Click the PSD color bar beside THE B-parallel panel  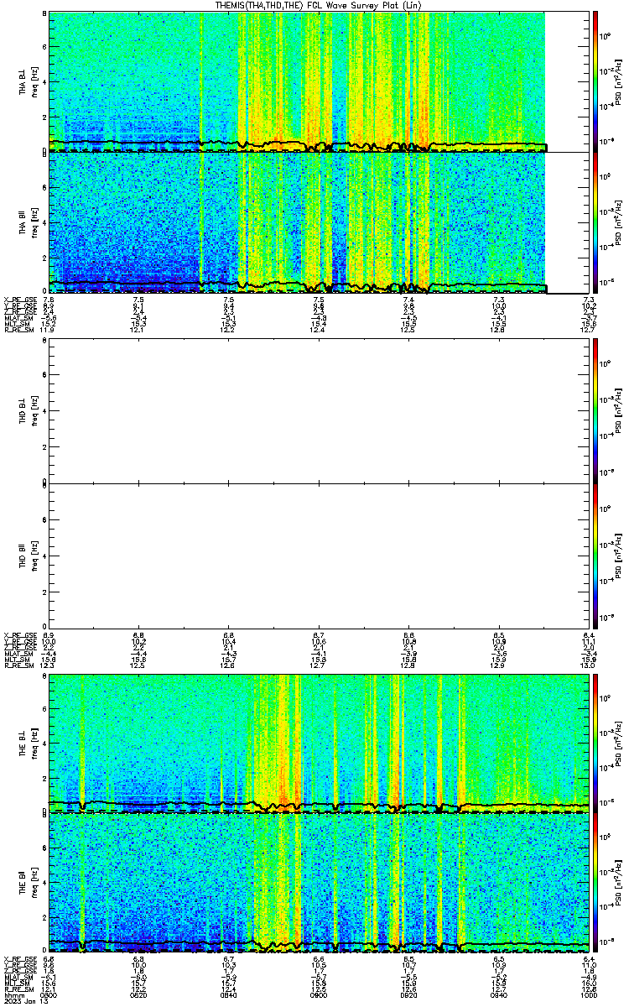click(595, 884)
